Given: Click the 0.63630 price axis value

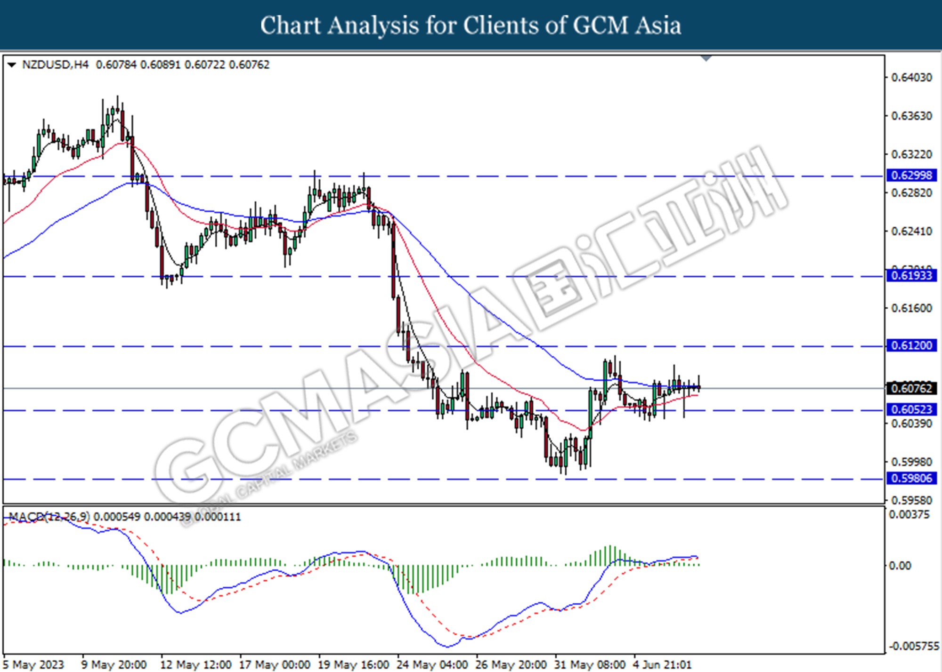Looking at the screenshot, I should click(x=912, y=116).
